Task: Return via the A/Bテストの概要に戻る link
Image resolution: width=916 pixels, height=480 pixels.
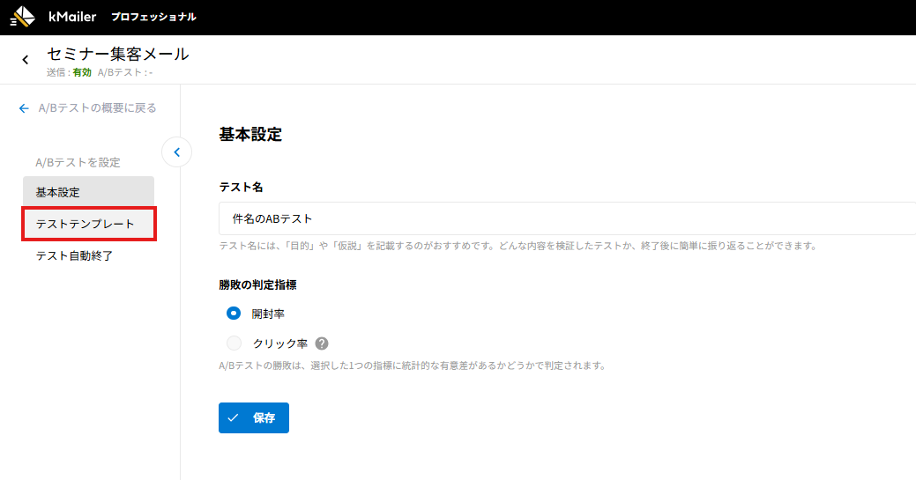Action: (97, 108)
